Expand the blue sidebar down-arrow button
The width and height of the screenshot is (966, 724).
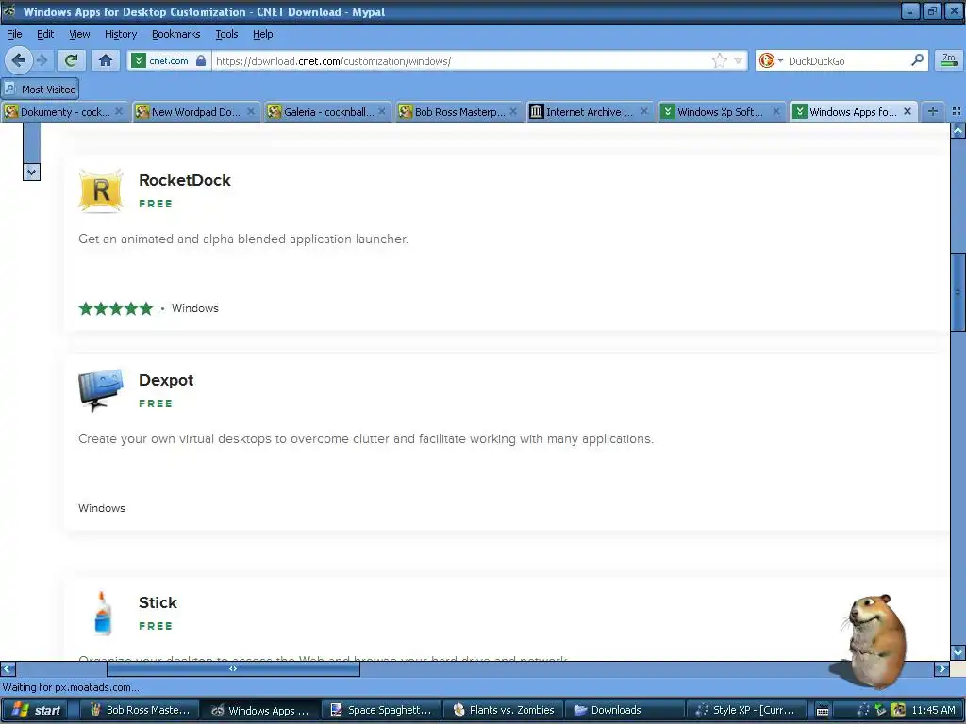pyautogui.click(x=31, y=172)
